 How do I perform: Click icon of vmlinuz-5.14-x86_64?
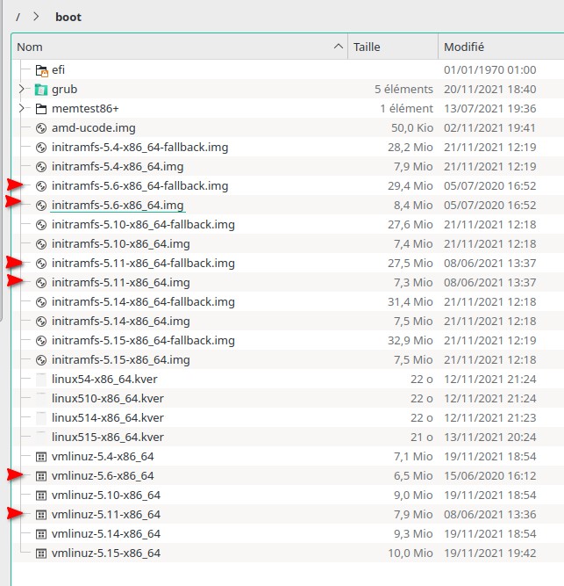click(x=41, y=534)
